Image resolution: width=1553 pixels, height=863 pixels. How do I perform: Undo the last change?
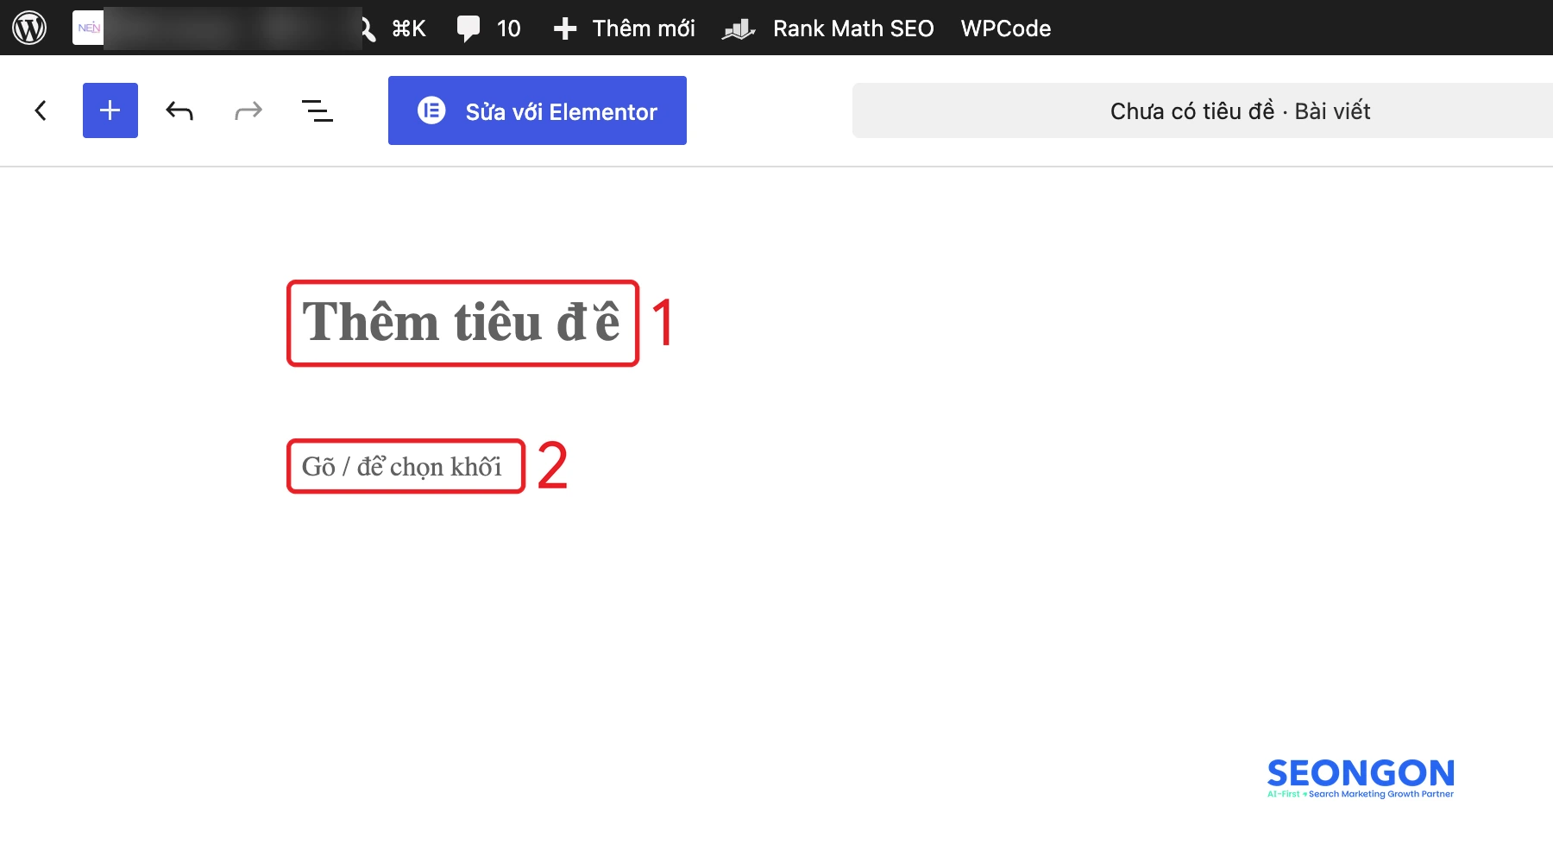(x=179, y=110)
